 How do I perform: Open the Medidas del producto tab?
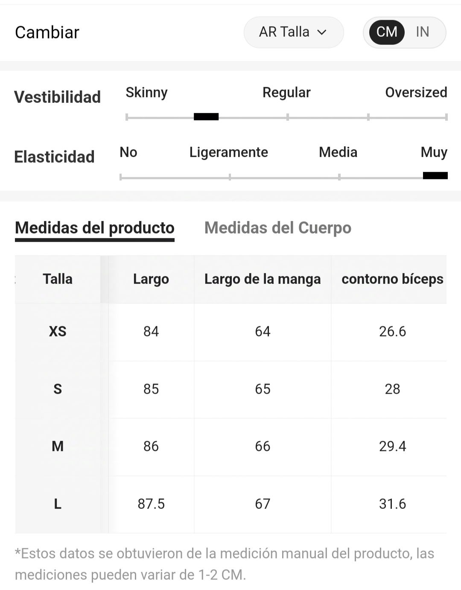coord(95,228)
